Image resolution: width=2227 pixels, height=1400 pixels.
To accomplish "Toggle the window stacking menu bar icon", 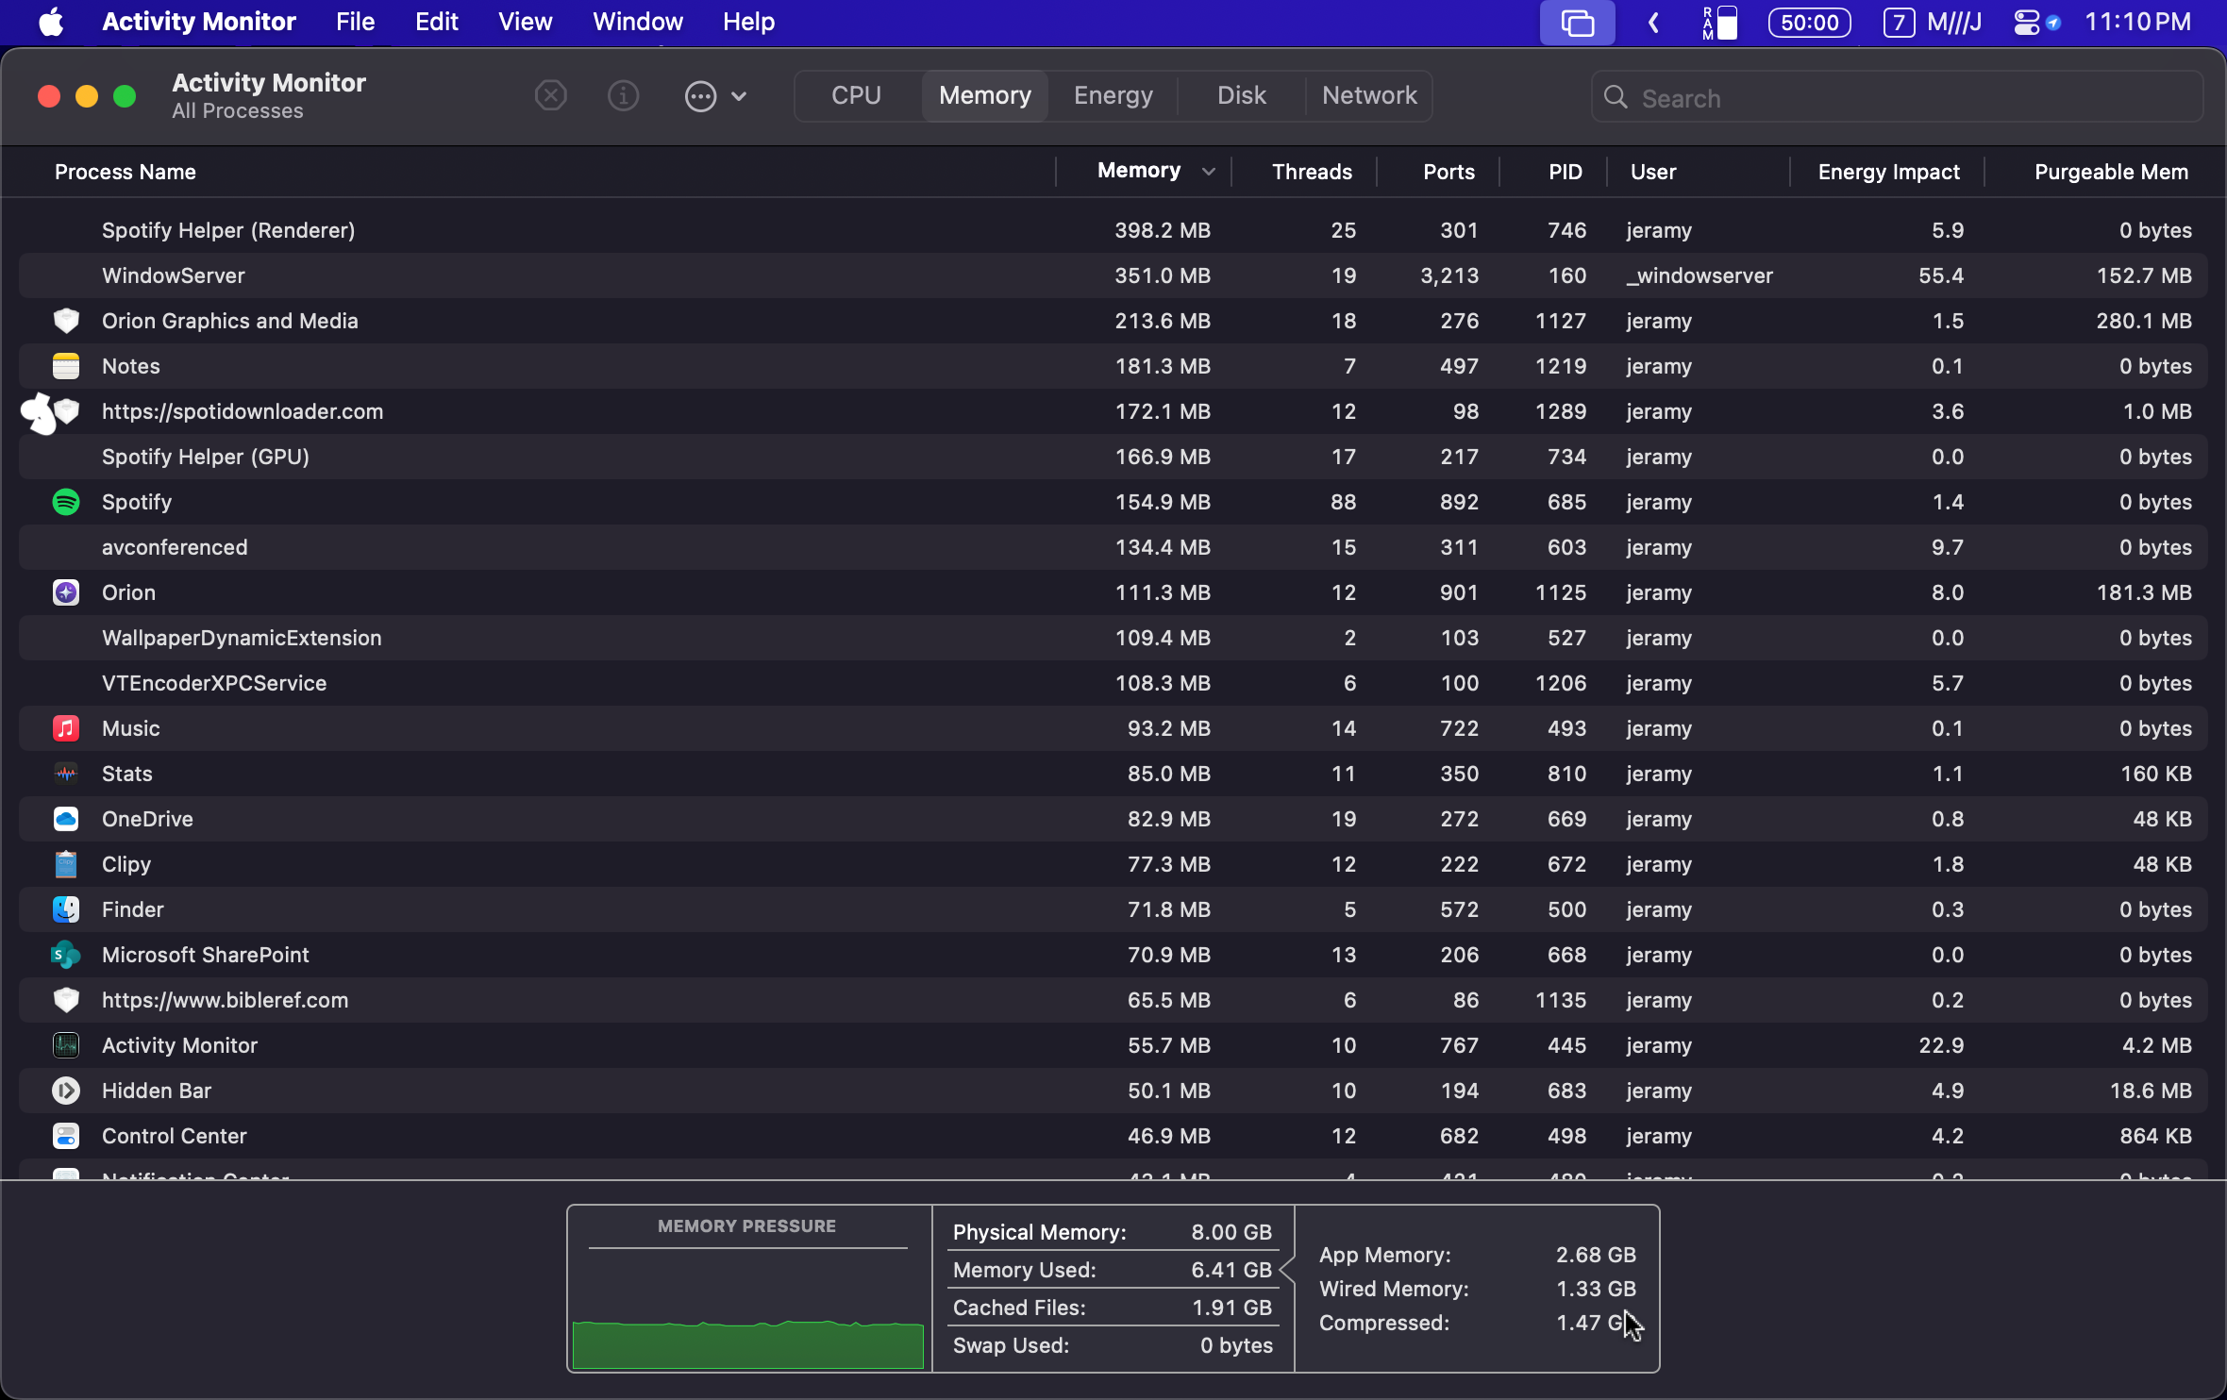I will tap(1577, 23).
